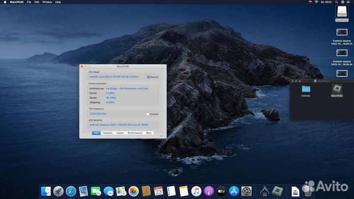The width and height of the screenshot is (354, 199).
Task: Click TSC frequency value 3,100,000 (Hz)
Action: point(98,114)
